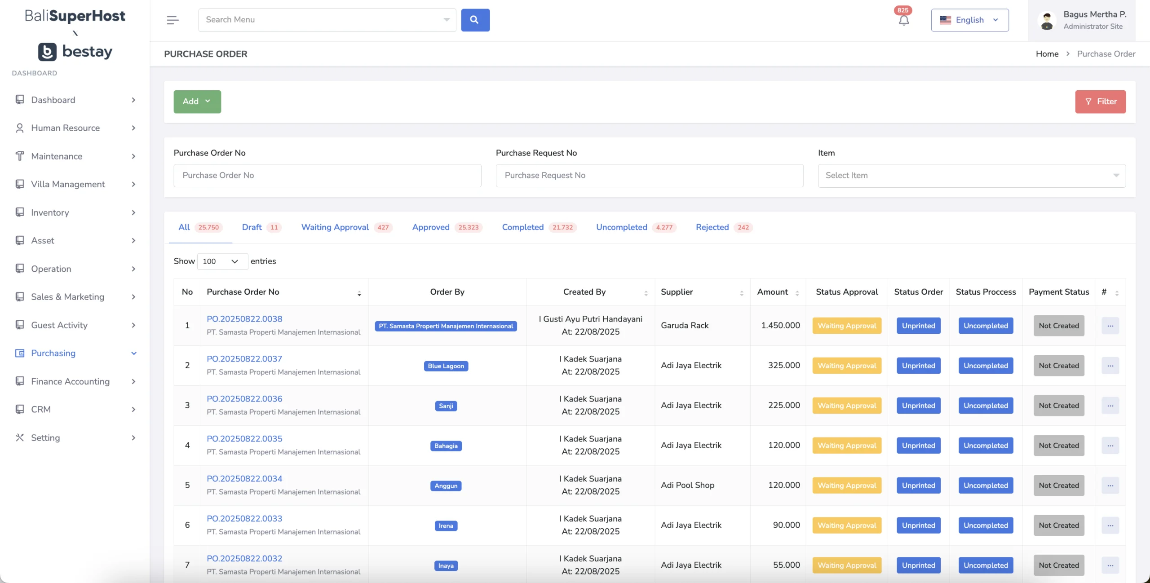Click Not Created status on PO.20250822.0034
1150x583 pixels.
(1059, 486)
